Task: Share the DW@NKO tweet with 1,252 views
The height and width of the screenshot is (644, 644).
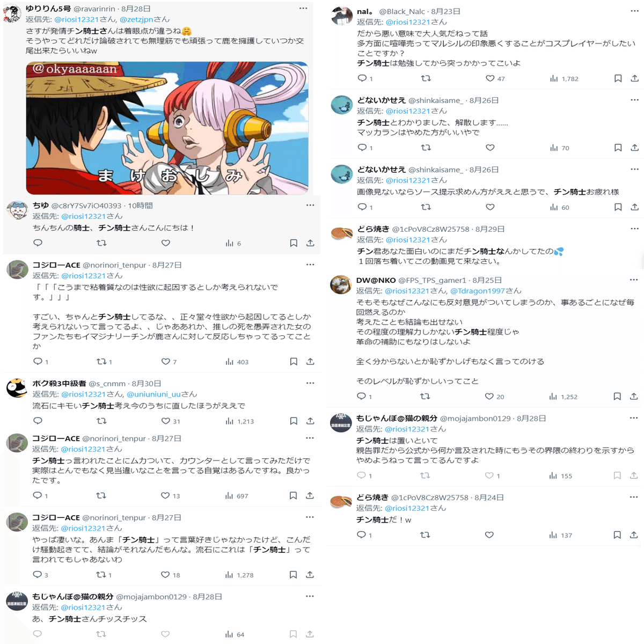Action: click(634, 397)
